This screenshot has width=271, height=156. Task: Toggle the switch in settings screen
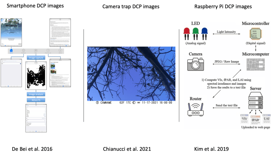[21, 64]
